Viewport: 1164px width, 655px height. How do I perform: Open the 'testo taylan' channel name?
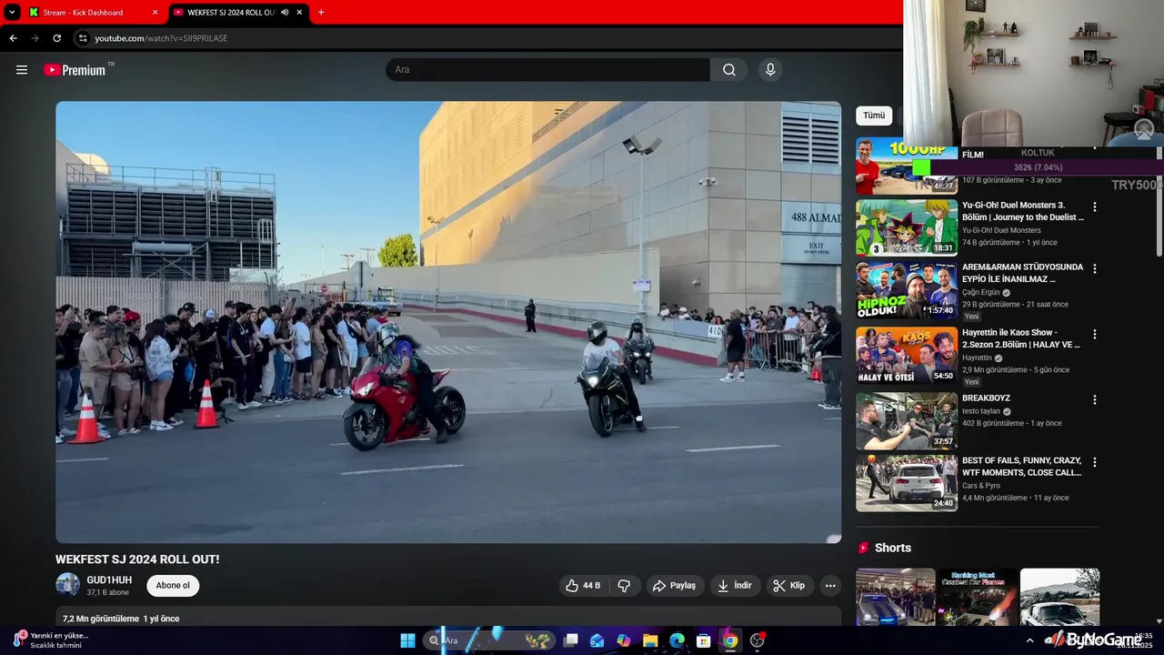(980, 411)
